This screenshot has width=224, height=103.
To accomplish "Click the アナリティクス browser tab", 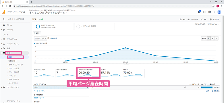I will click(x=15, y=2).
